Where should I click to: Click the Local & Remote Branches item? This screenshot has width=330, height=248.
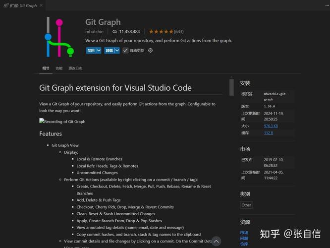point(99,159)
